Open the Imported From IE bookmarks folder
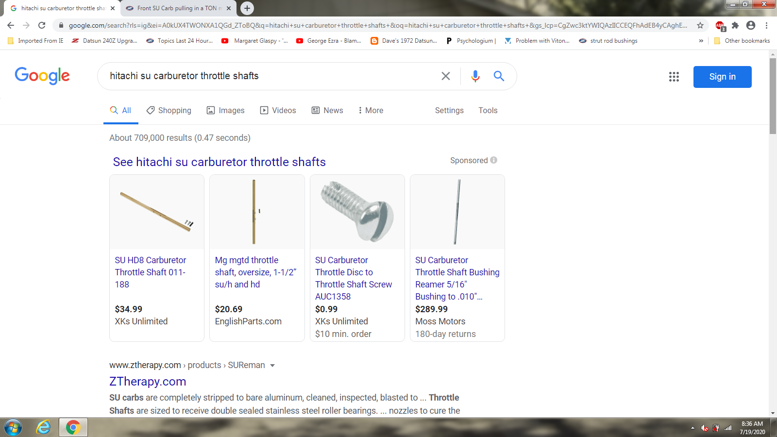Screen dimensions: 777x437 35,41
